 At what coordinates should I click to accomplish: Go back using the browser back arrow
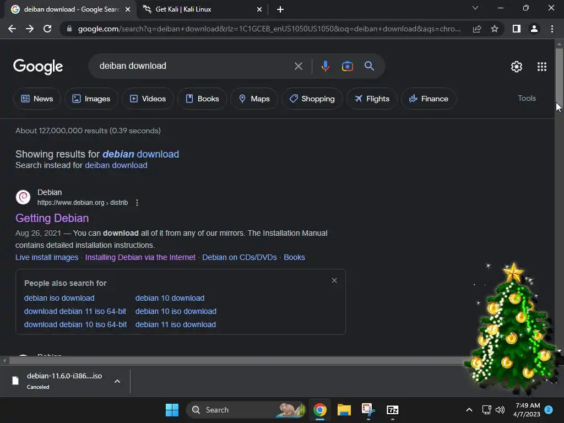[x=12, y=29]
